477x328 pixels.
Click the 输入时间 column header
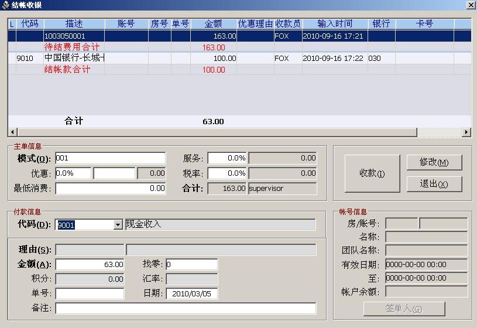(335, 24)
